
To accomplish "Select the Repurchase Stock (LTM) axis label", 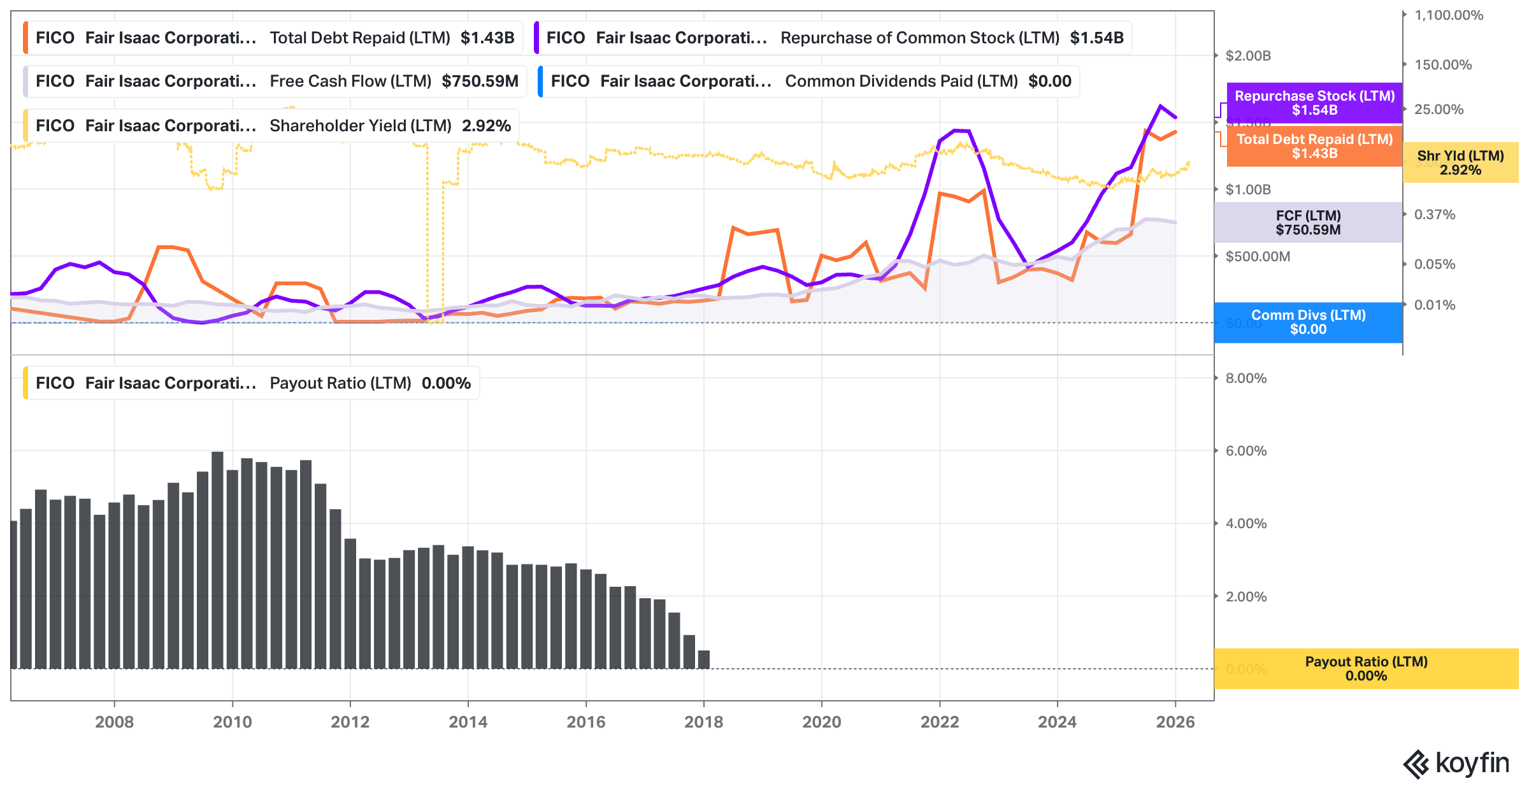I will pyautogui.click(x=1314, y=103).
